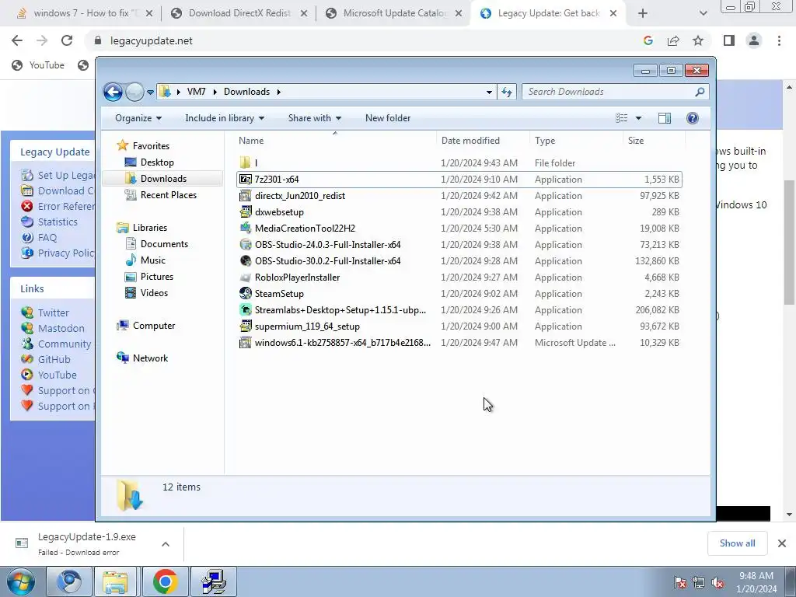
Task: Toggle the preview pane button
Action: click(x=665, y=118)
